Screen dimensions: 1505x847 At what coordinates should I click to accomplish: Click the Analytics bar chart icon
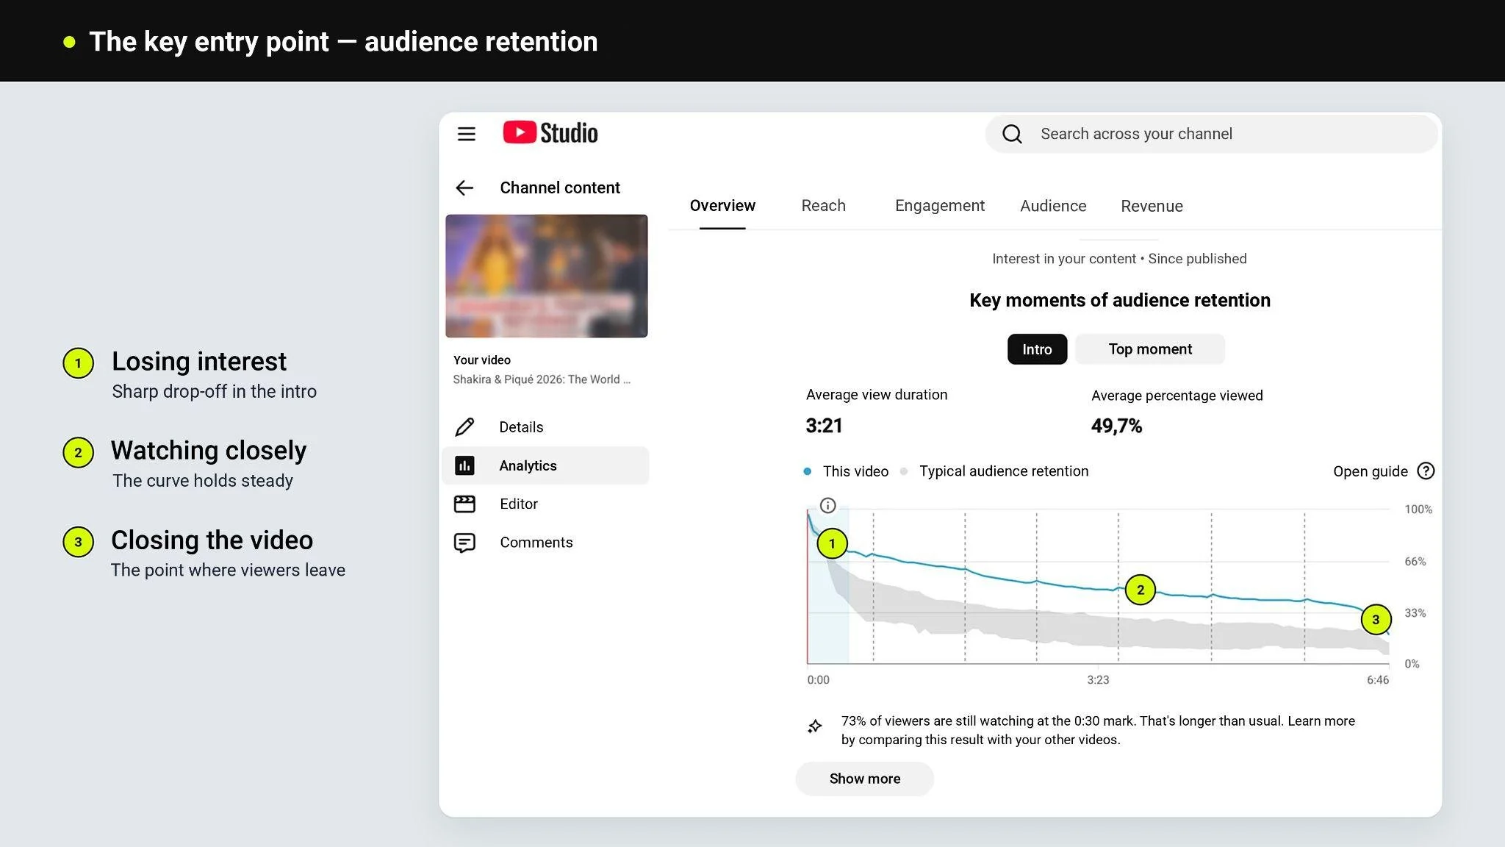(x=464, y=465)
